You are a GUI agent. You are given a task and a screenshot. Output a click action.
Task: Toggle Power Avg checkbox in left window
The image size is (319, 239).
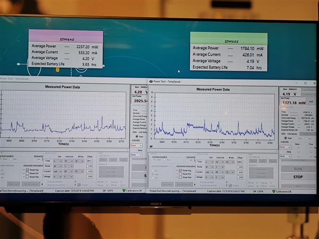point(27,170)
